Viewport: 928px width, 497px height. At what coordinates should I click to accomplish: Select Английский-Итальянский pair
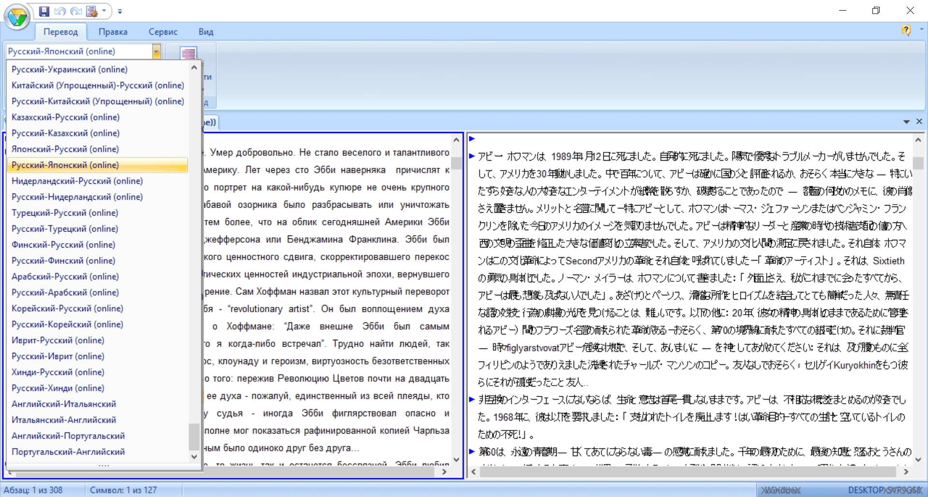[98, 404]
